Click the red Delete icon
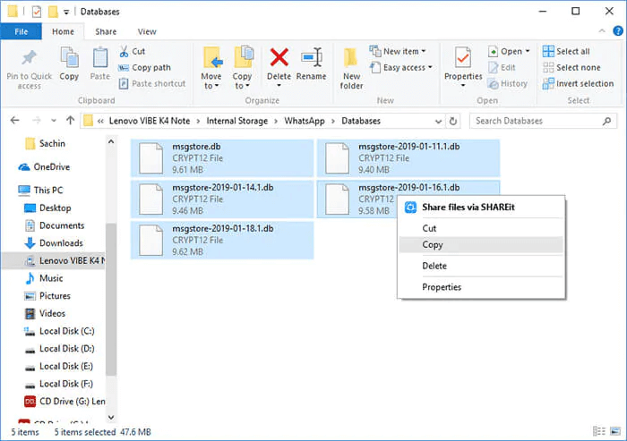 pos(279,57)
